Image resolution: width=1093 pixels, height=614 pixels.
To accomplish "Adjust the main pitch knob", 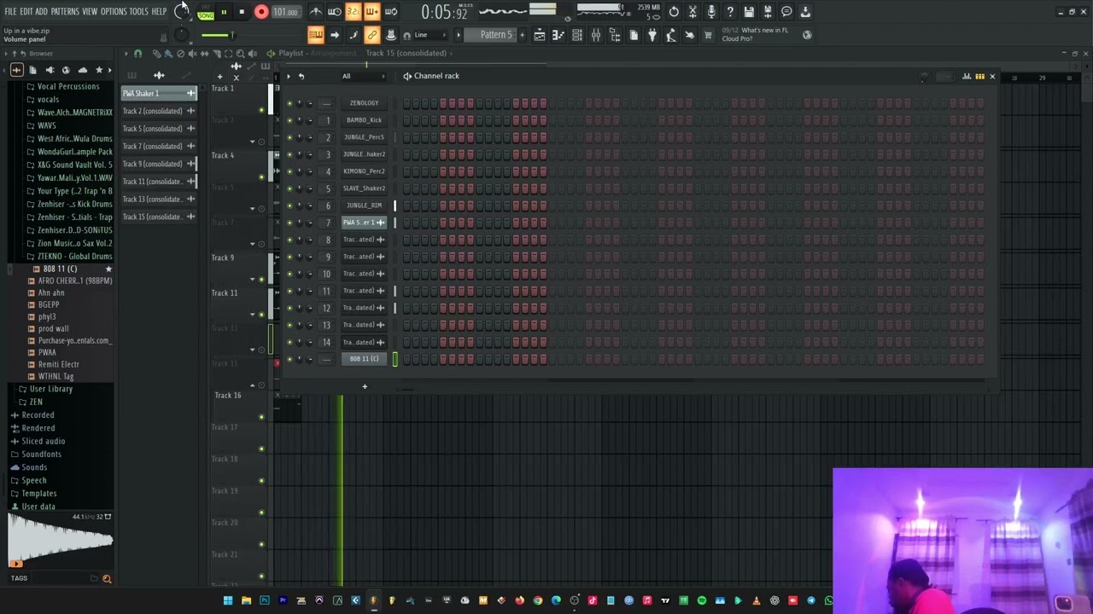I will click(x=181, y=35).
